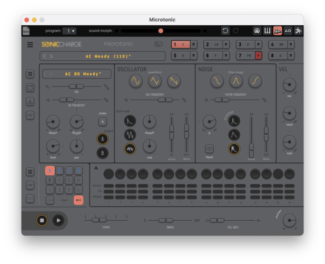Click the undo button
This screenshot has height=264, width=325.
point(225,31)
